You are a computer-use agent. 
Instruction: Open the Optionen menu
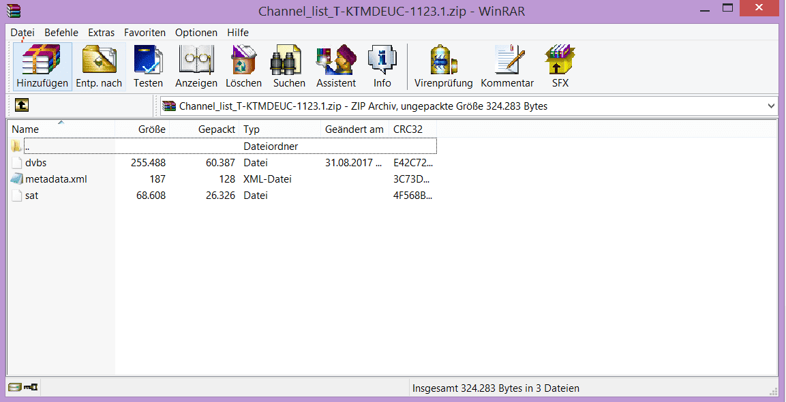196,33
